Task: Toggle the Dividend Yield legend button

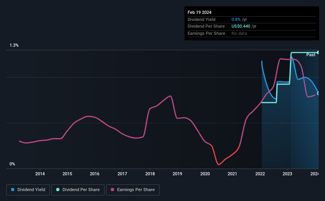Action: tap(28, 190)
